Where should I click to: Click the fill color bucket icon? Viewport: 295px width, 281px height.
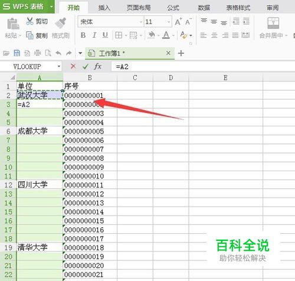click(151, 35)
